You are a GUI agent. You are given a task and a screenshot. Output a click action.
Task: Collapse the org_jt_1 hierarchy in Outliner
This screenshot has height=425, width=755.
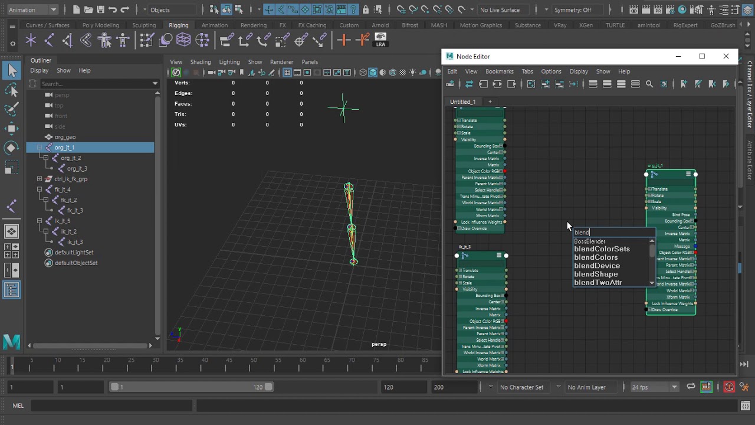click(40, 148)
